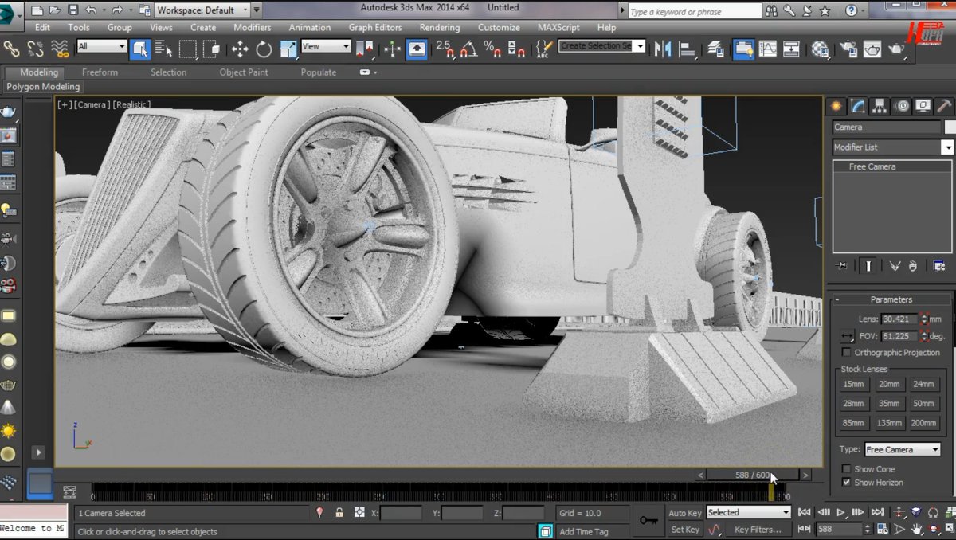Activate the Select and Rotate tool
The height and width of the screenshot is (540, 956).
263,49
